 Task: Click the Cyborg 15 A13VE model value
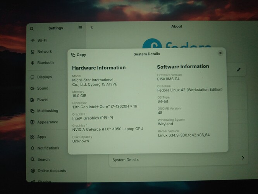(x=95, y=82)
